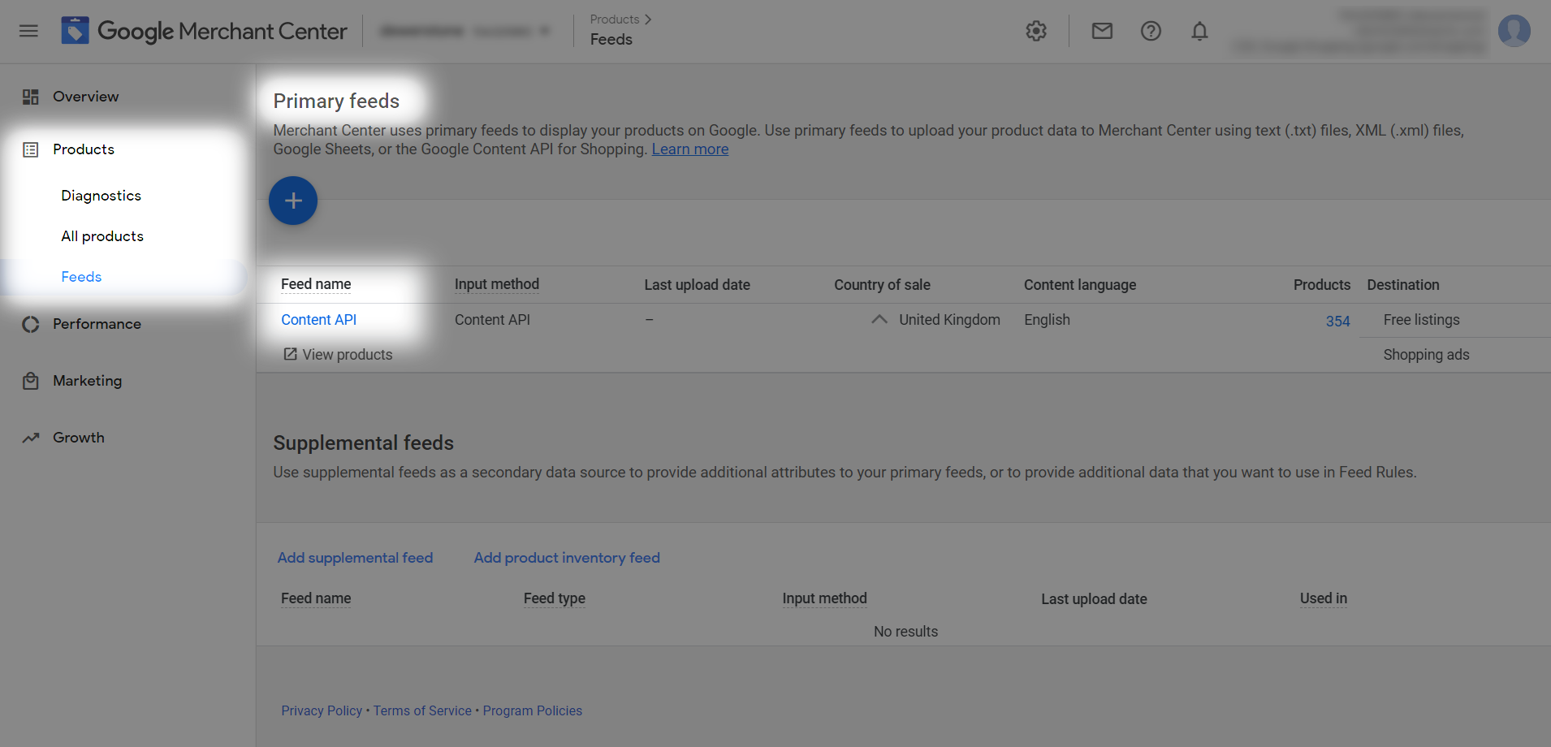Click the Destination column header
This screenshot has width=1551, height=747.
(x=1403, y=285)
